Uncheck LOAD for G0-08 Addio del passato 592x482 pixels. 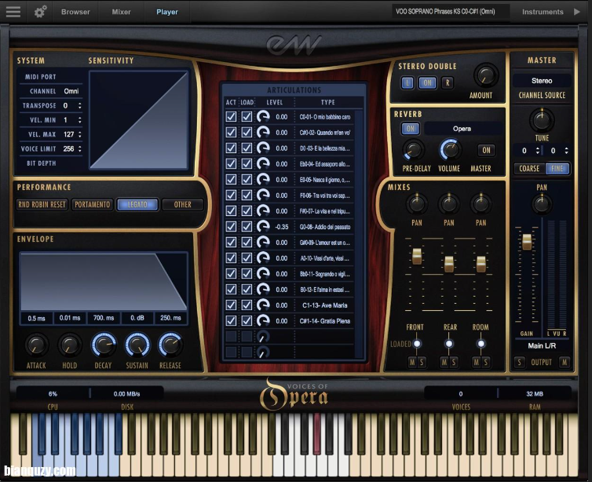(x=247, y=226)
